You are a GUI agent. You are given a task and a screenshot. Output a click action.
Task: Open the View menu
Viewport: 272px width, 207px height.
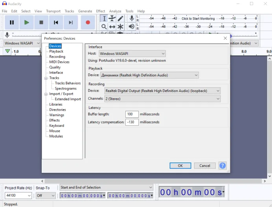tap(38, 11)
